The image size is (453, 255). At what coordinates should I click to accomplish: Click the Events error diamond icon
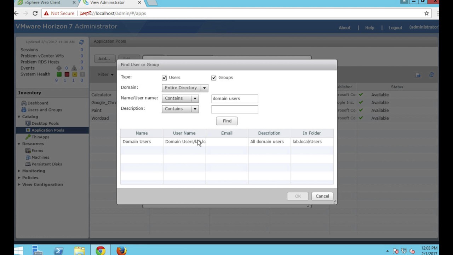[59, 68]
